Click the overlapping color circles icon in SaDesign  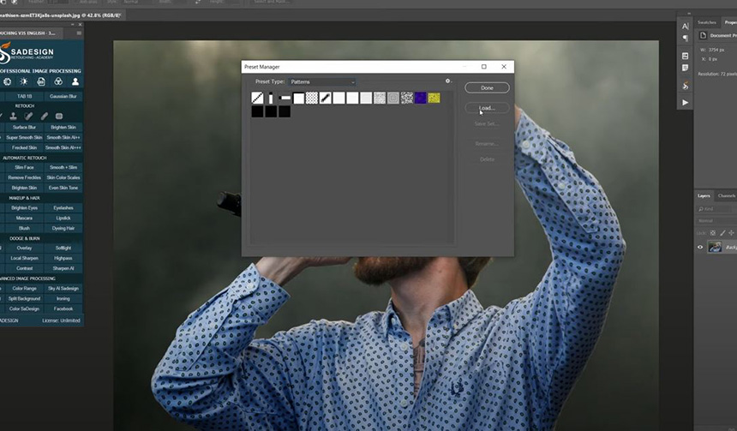(x=58, y=81)
